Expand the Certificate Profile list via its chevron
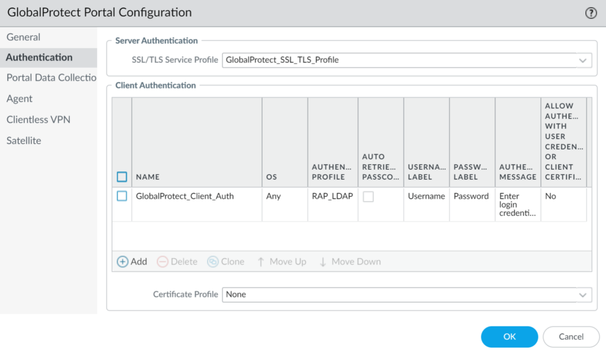The width and height of the screenshot is (606, 356). [583, 294]
